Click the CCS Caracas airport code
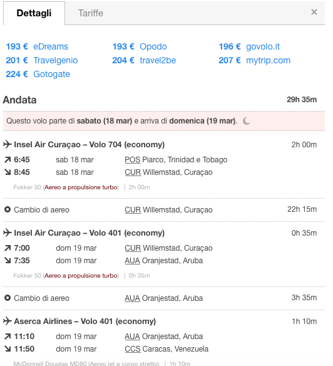This screenshot has width=333, height=366. (x=133, y=349)
